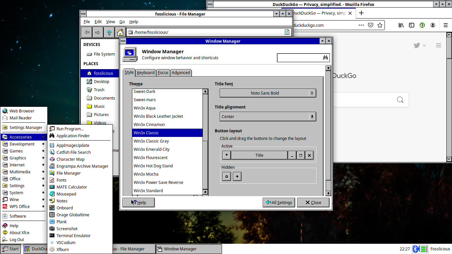Screen dimensions: 452x254
Task: Click the home folder icon in File Manager toolbar
Action: point(120,32)
